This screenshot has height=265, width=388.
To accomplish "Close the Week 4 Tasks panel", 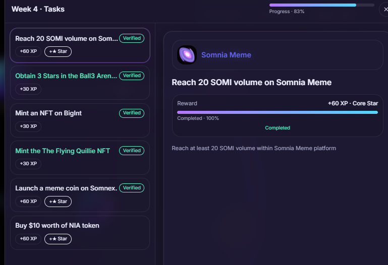I will (x=385, y=10).
